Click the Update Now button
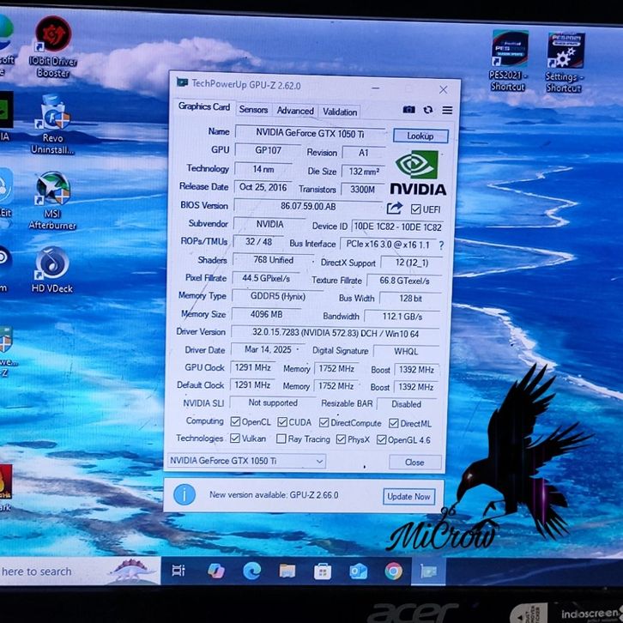Image resolution: width=623 pixels, height=623 pixels. click(x=408, y=497)
